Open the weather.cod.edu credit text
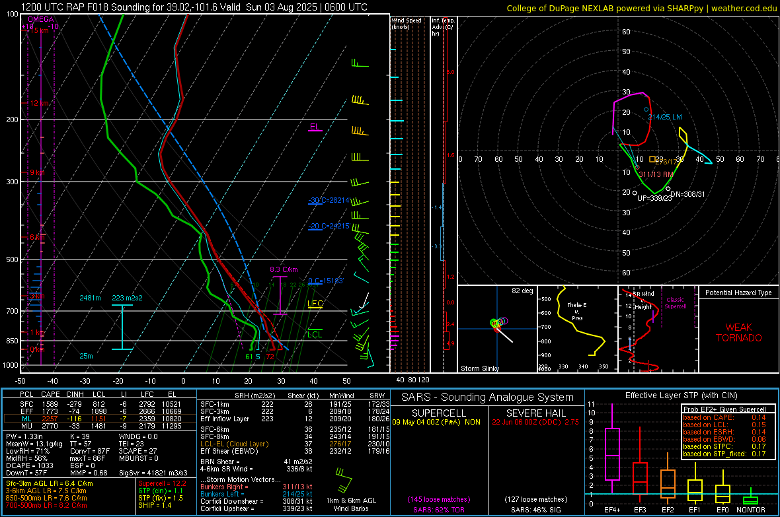Viewport: 780px width, 517px height. coord(744,8)
